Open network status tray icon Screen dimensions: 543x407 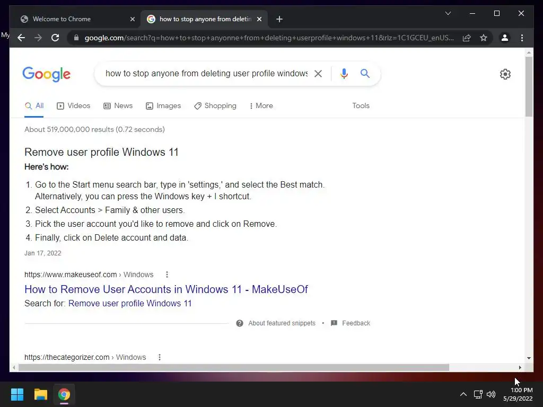tap(478, 394)
